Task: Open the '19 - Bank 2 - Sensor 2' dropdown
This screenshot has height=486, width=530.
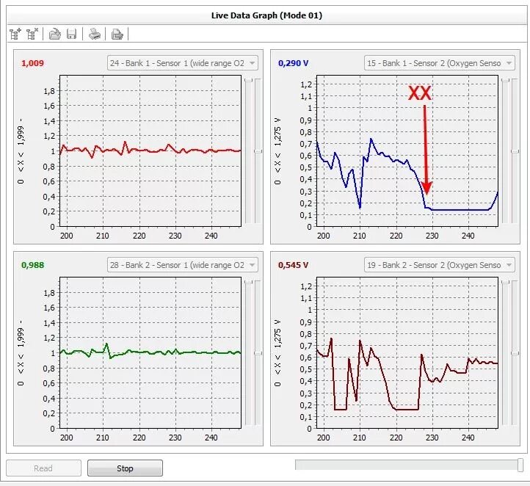Action: tap(440, 265)
